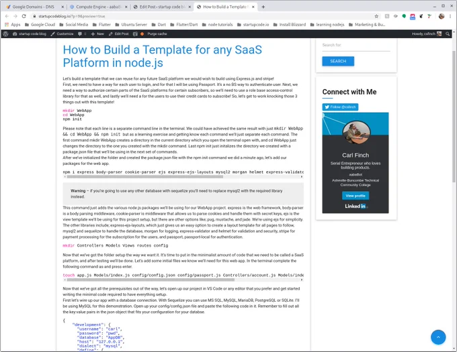Open startup code blog dashboard link
Screen dimensions: 457x352
tap(30, 34)
